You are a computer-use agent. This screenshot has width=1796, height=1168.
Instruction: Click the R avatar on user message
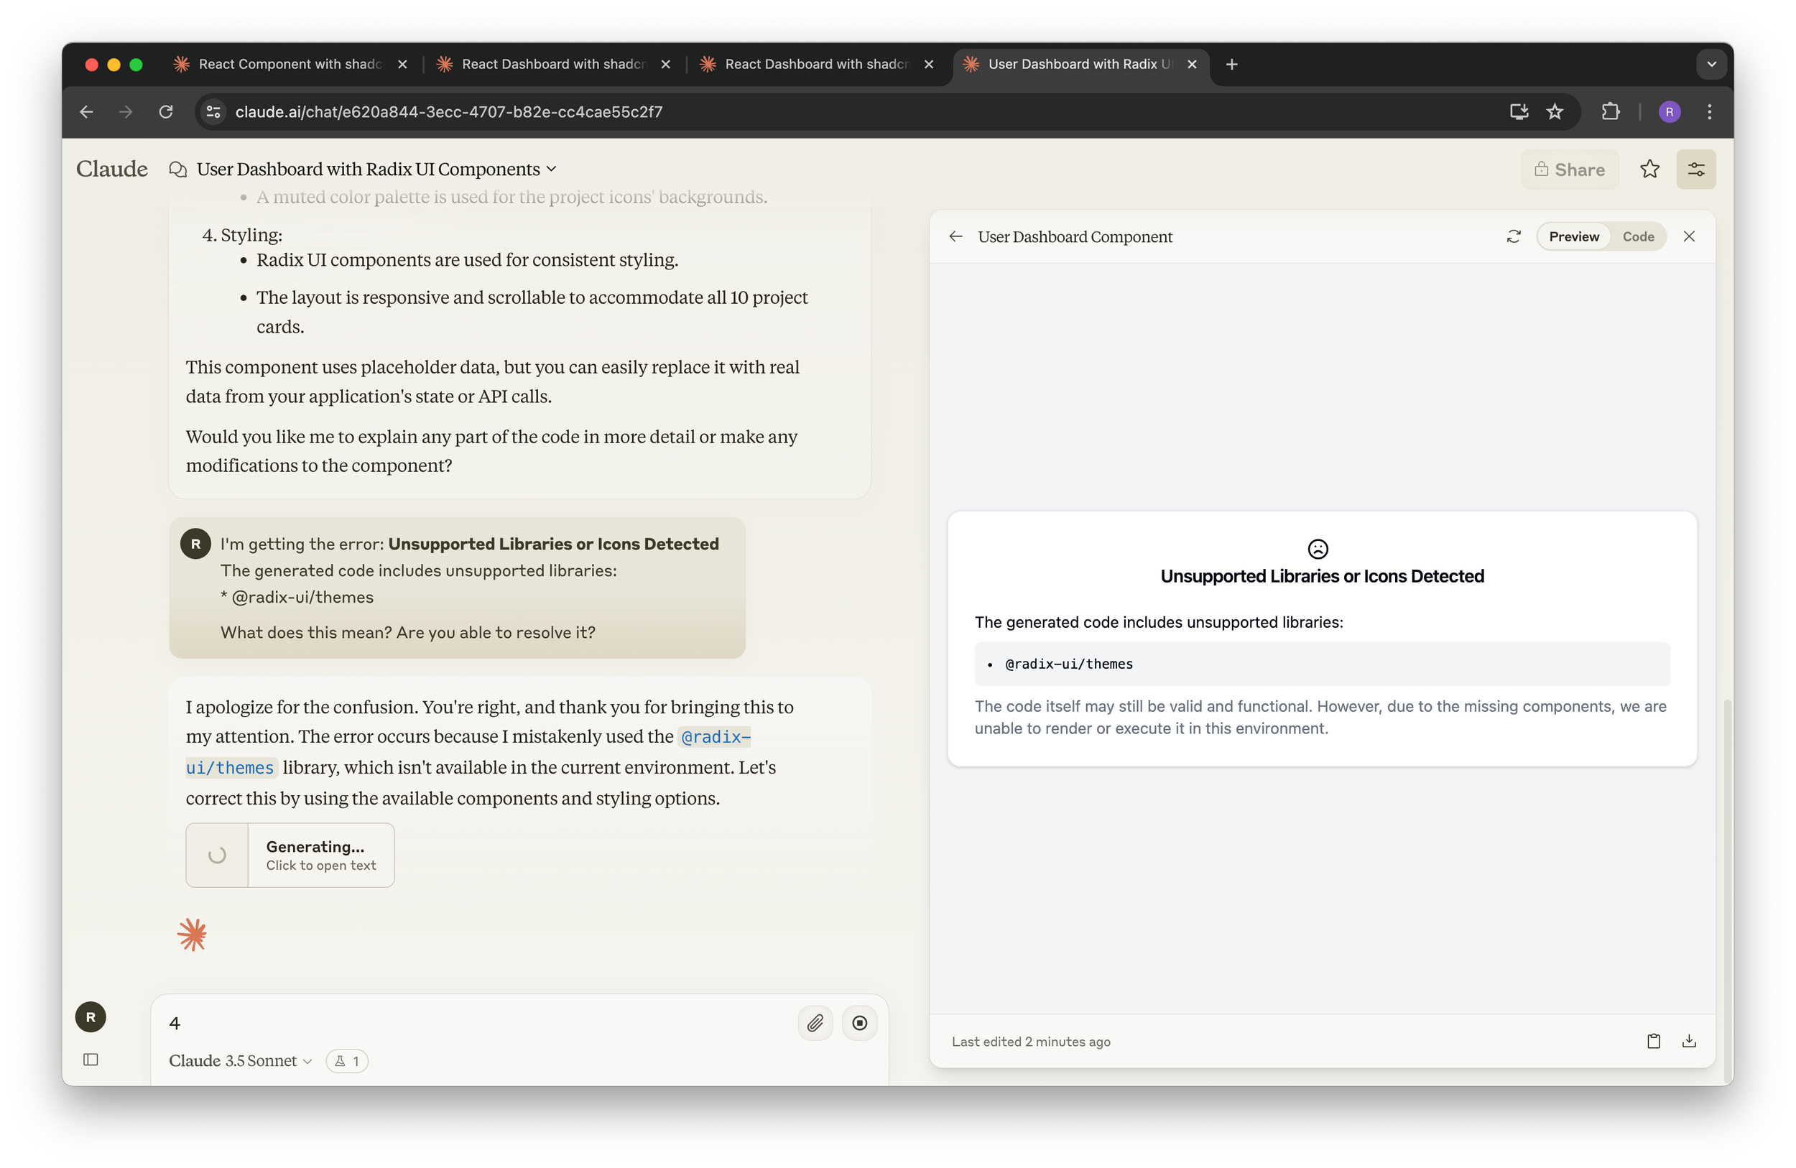click(195, 543)
